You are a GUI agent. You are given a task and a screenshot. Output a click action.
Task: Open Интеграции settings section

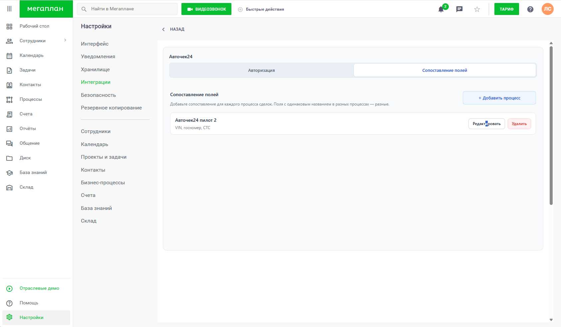click(x=96, y=82)
